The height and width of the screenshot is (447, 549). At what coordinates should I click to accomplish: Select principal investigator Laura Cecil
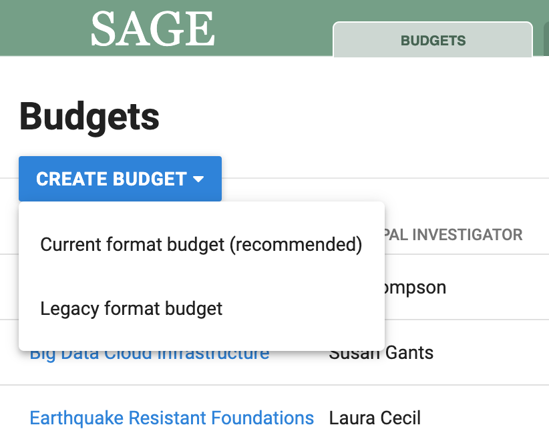coord(375,418)
